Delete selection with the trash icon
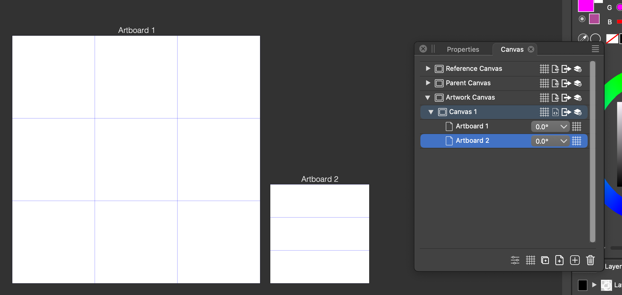 click(x=590, y=260)
